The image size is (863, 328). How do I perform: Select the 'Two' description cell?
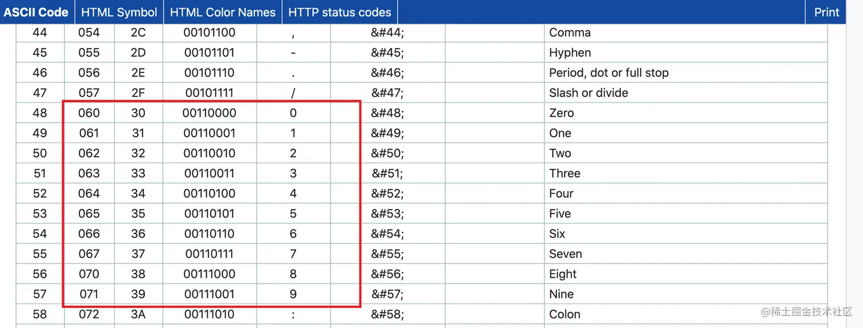click(686, 153)
